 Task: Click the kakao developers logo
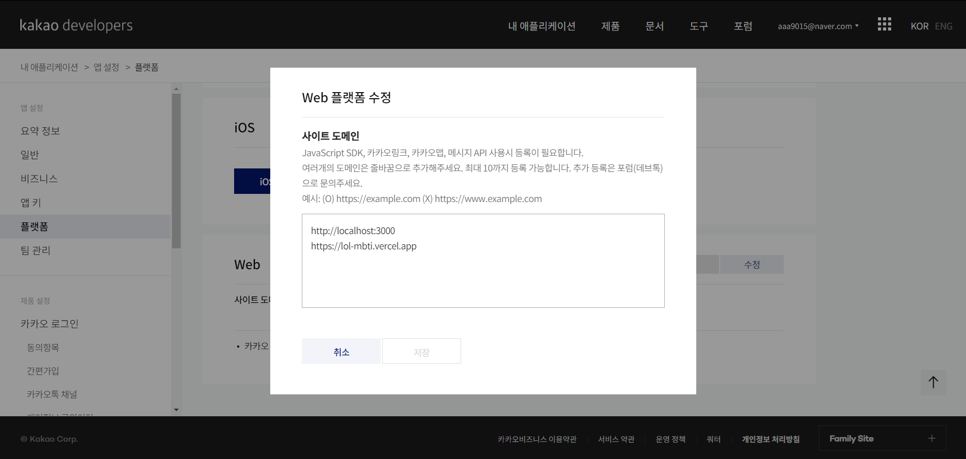pyautogui.click(x=76, y=25)
